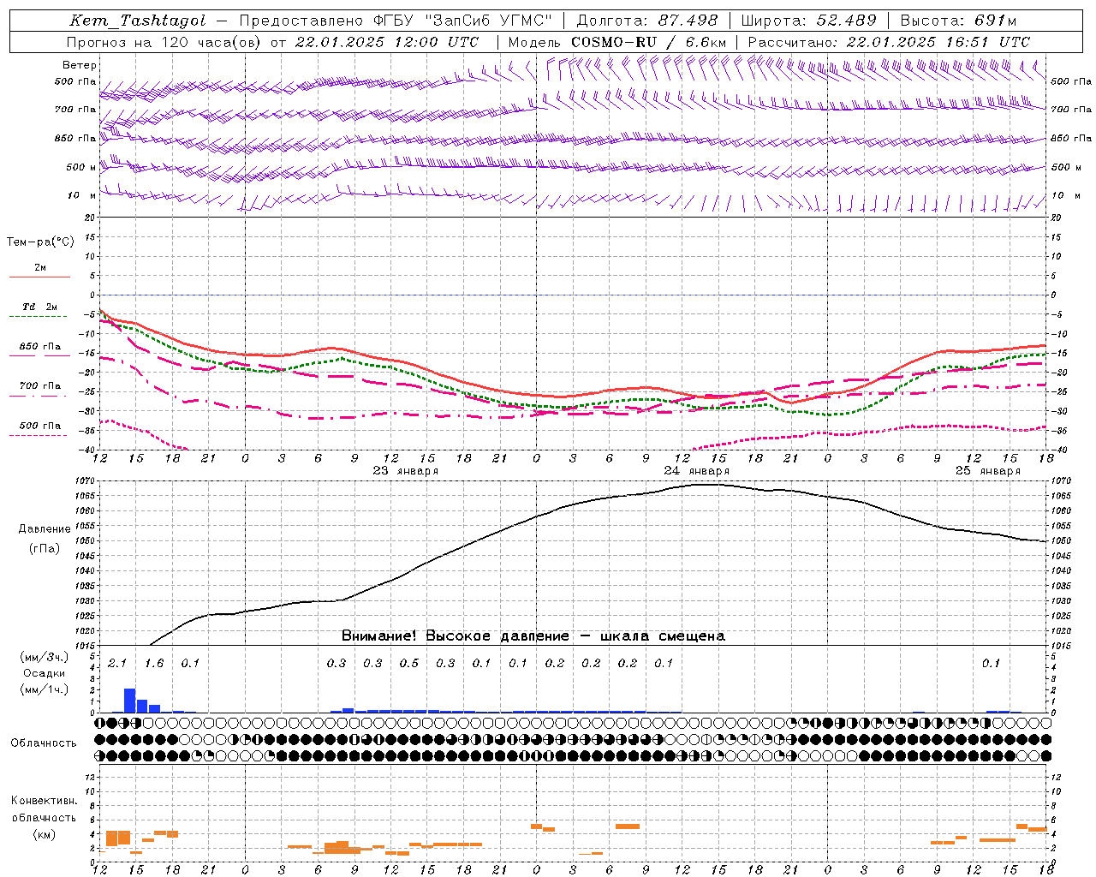Screen dimensions: 1096x877
Task: Click the (мм/3ч.) unit label
Action: [45, 658]
